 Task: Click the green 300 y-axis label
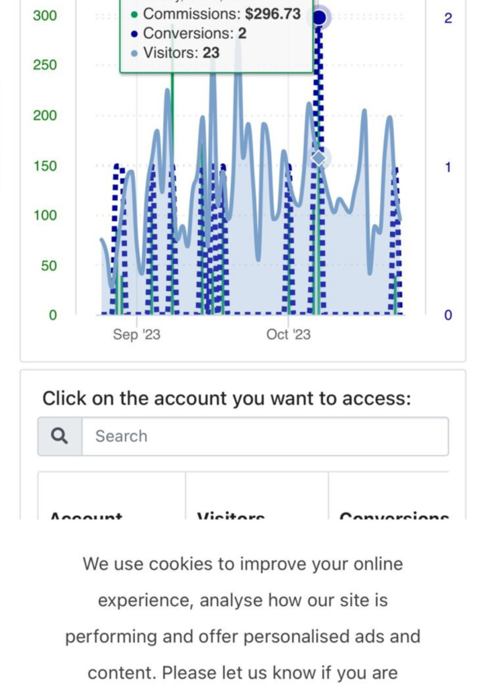click(45, 15)
